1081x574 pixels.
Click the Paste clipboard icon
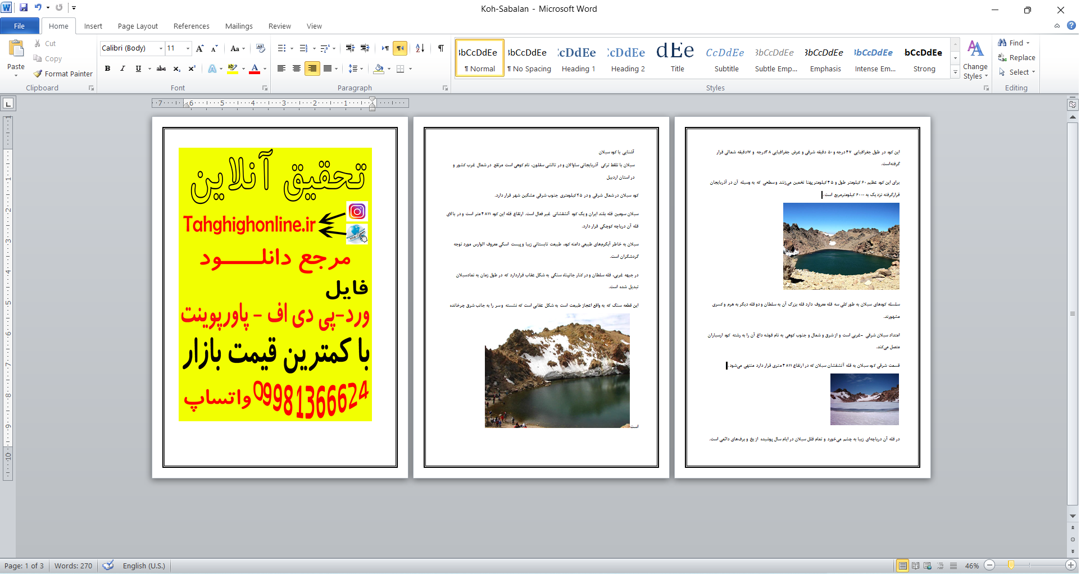16,49
